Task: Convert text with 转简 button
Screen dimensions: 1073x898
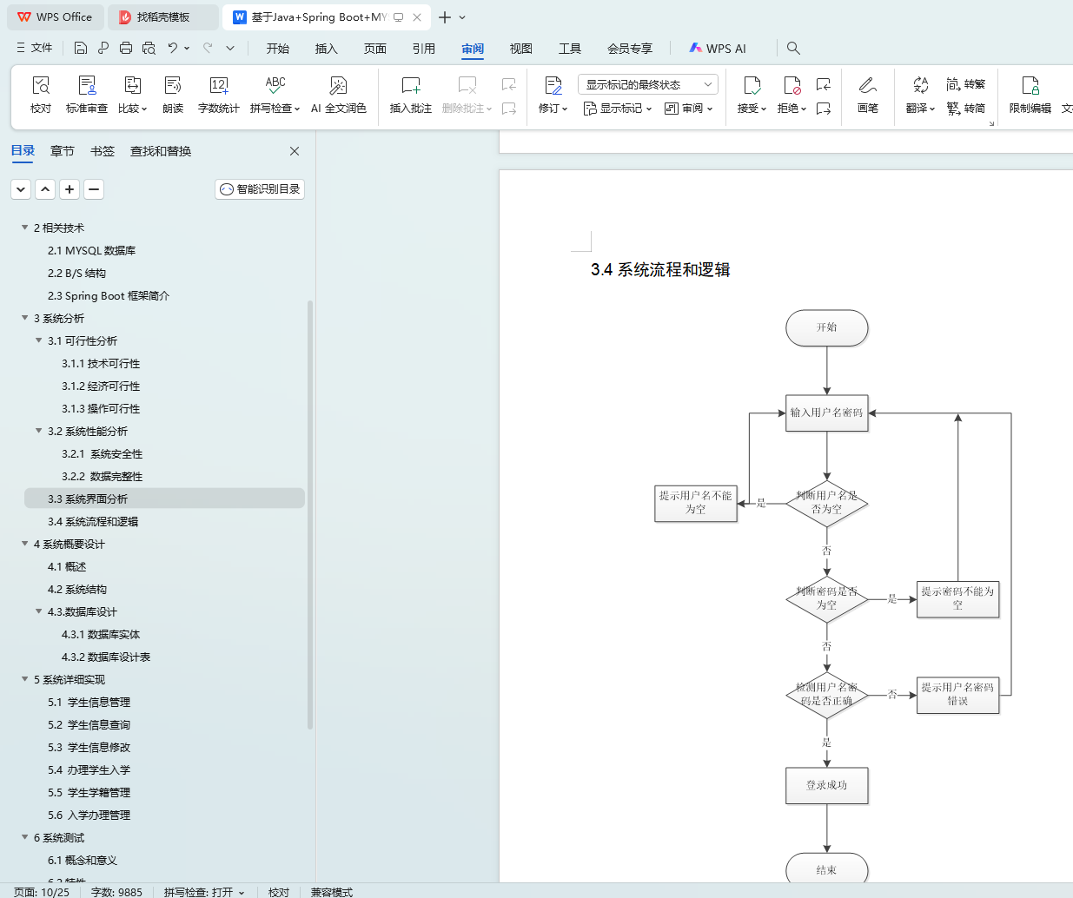Action: (966, 109)
